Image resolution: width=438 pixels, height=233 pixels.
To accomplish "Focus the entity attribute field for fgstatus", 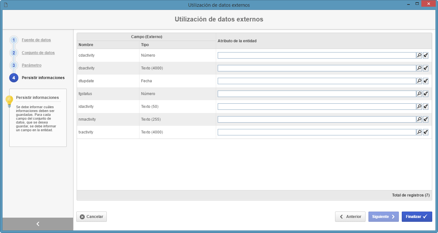I will [x=317, y=94].
